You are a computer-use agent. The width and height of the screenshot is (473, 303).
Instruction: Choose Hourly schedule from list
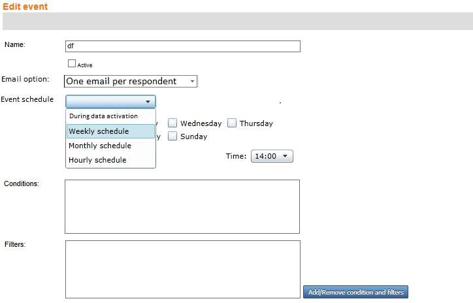[x=110, y=160]
